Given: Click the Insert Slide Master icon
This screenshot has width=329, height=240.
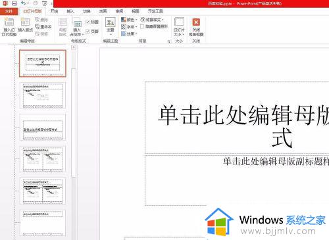Looking at the screenshot, I should 9,22.
